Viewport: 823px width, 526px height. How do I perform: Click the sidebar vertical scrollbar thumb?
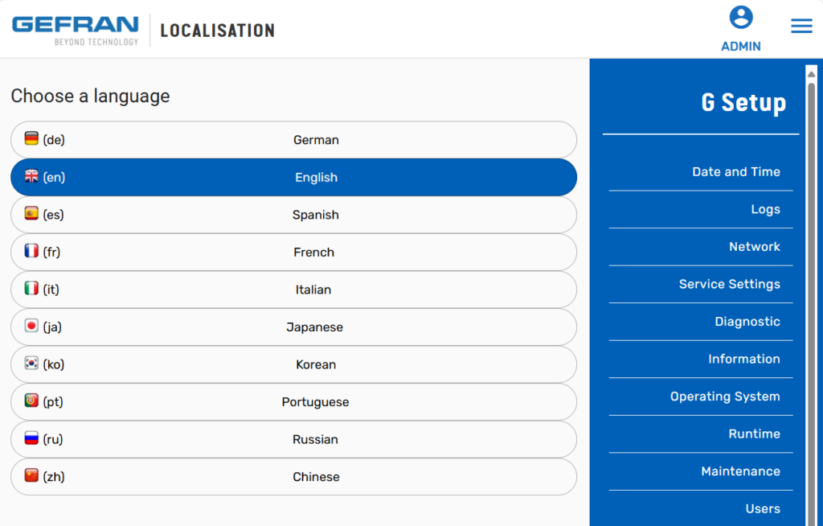tap(812, 305)
